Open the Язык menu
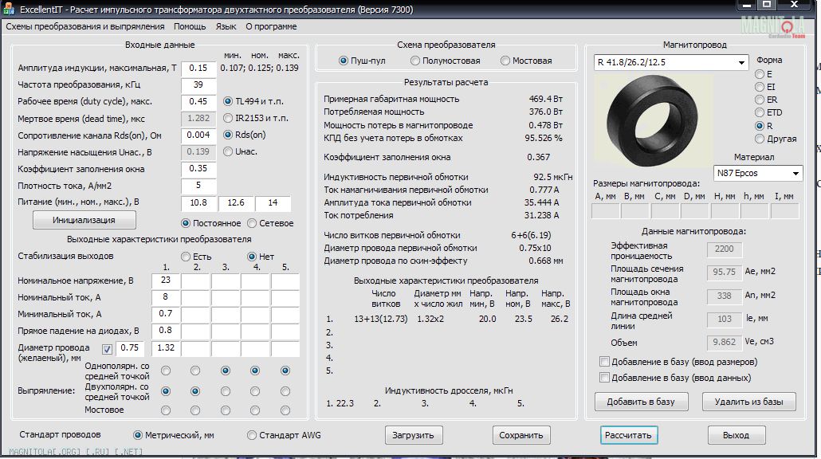The width and height of the screenshot is (821, 459). pos(226,26)
